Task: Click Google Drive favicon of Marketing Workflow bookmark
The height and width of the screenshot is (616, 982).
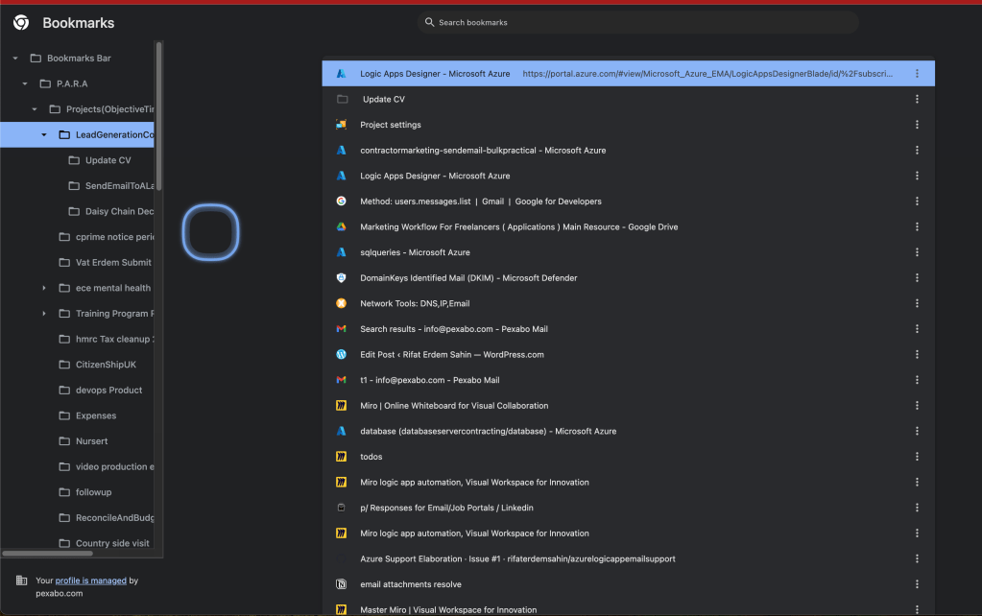Action: click(342, 227)
